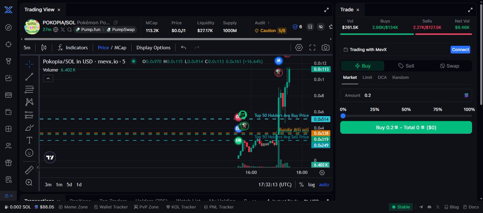This screenshot has width=483, height=213.
Task: Toggle log scale on chart
Action: [x=312, y=184]
